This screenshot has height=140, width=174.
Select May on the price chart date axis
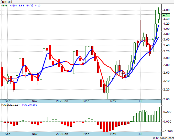[x=113, y=101]
